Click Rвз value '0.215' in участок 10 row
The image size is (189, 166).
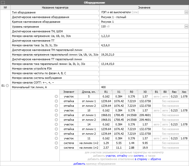tap(174, 110)
